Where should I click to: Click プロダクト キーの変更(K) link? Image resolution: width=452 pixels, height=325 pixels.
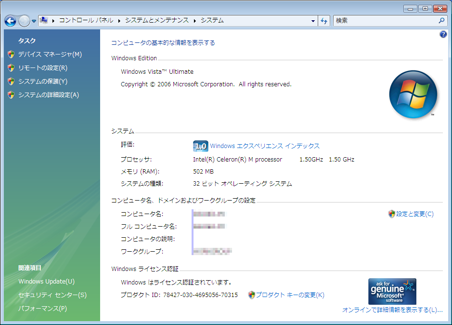(290, 295)
